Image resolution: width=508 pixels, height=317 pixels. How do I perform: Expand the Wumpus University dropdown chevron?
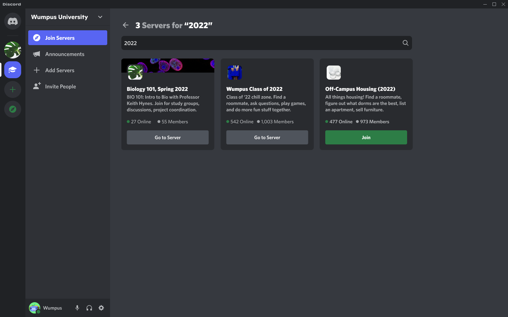coord(100,17)
